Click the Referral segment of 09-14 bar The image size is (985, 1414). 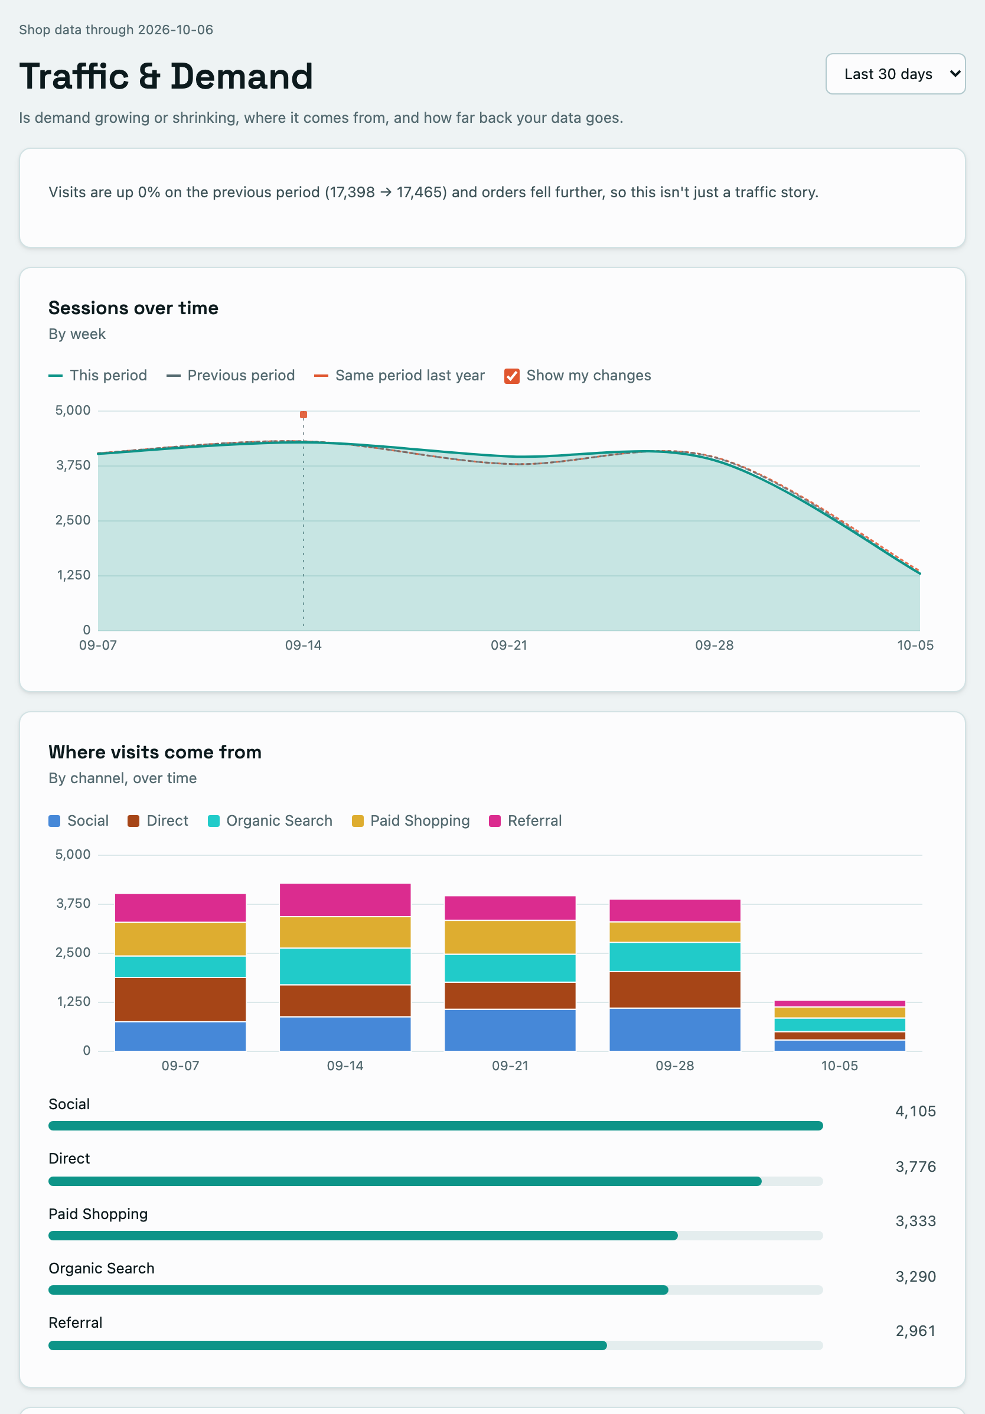tap(345, 900)
